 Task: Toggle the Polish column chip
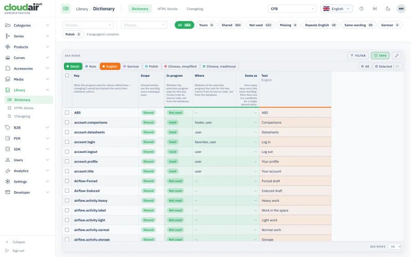pos(152,66)
